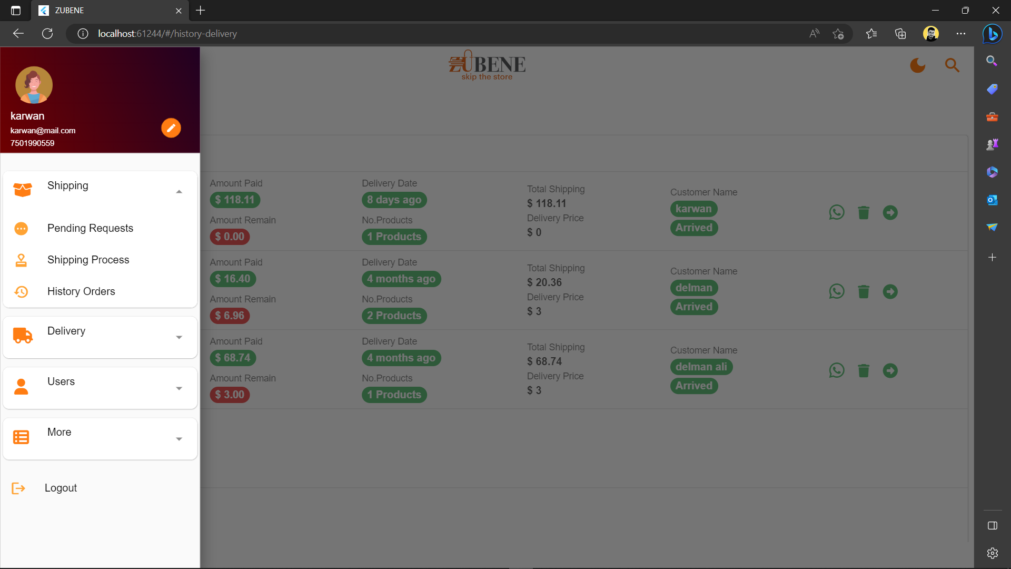Delete the delman order via trash icon
1011x569 pixels.
tap(864, 292)
